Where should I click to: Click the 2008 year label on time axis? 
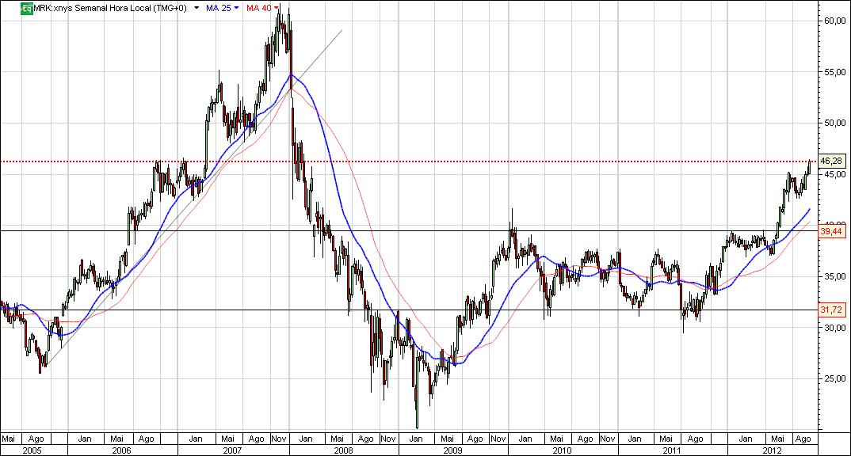pyautogui.click(x=344, y=450)
